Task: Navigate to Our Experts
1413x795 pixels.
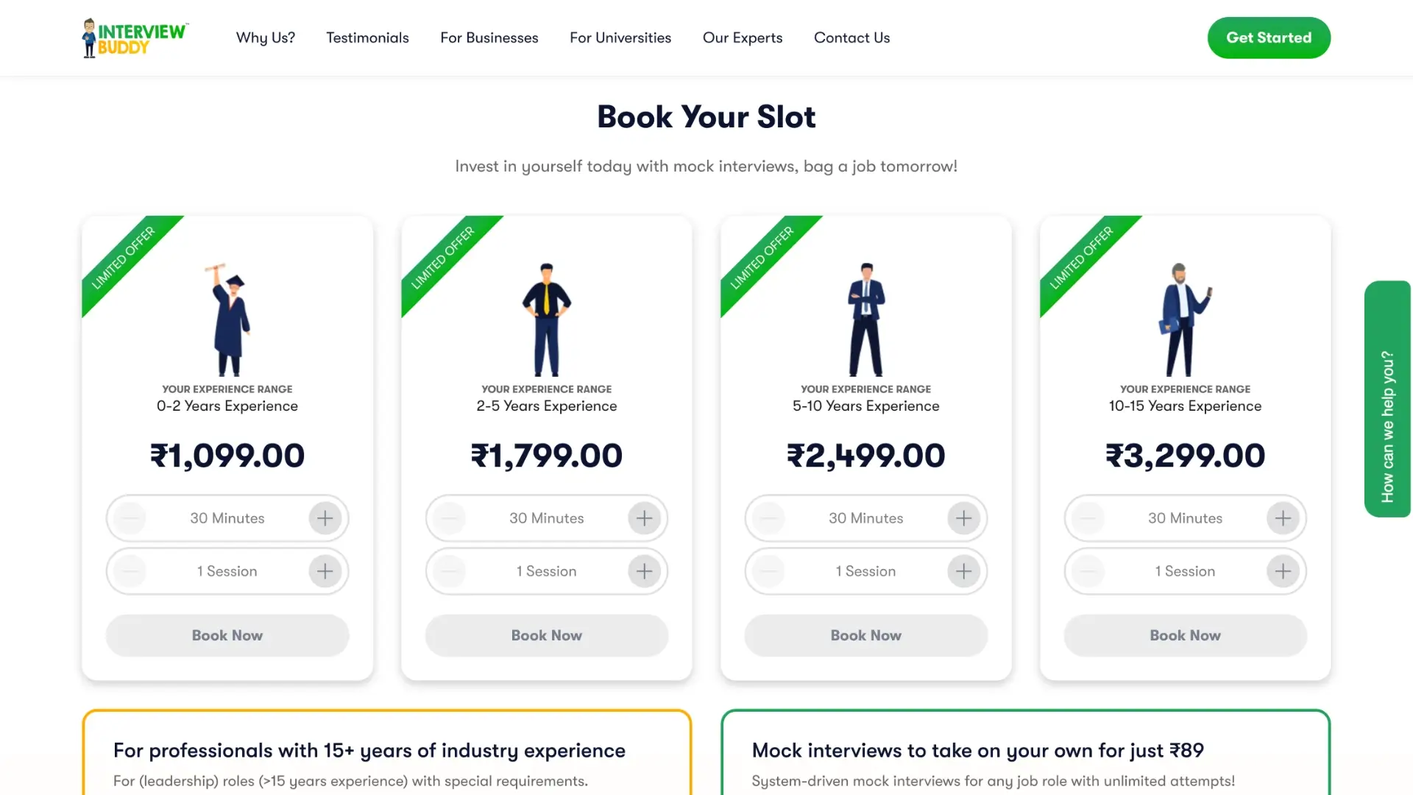Action: 742,38
